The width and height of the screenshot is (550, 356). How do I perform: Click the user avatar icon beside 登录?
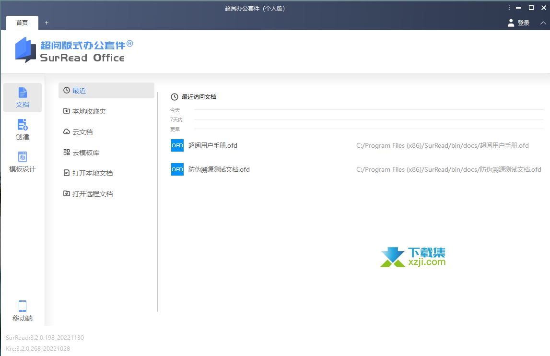coord(511,23)
